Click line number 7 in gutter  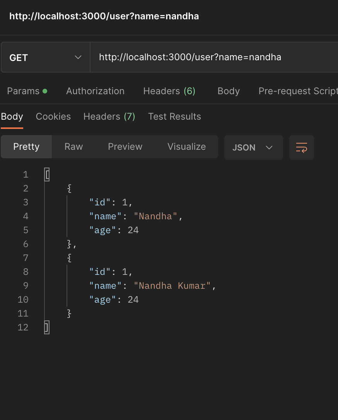(x=26, y=258)
